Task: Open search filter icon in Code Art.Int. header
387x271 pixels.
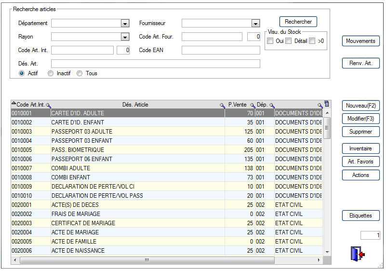Action: tap(48, 106)
